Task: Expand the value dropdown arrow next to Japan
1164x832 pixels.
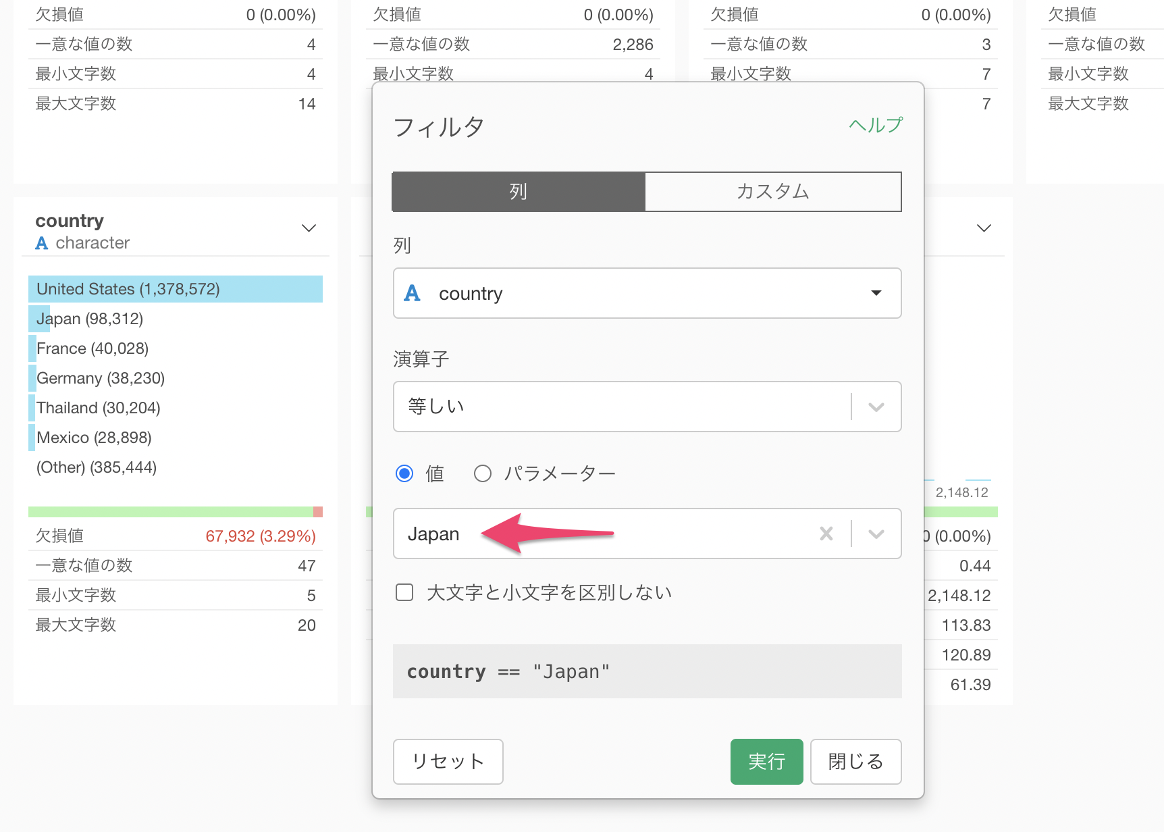Action: point(876,534)
